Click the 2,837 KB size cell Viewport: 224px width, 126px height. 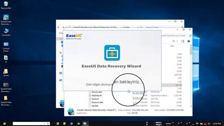click(178, 75)
